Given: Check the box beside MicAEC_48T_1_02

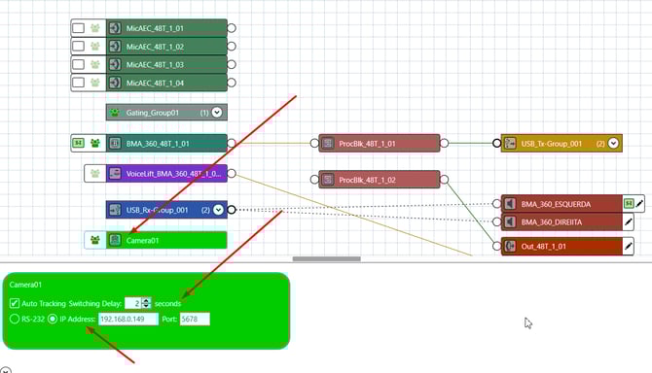Looking at the screenshot, I should pos(78,46).
